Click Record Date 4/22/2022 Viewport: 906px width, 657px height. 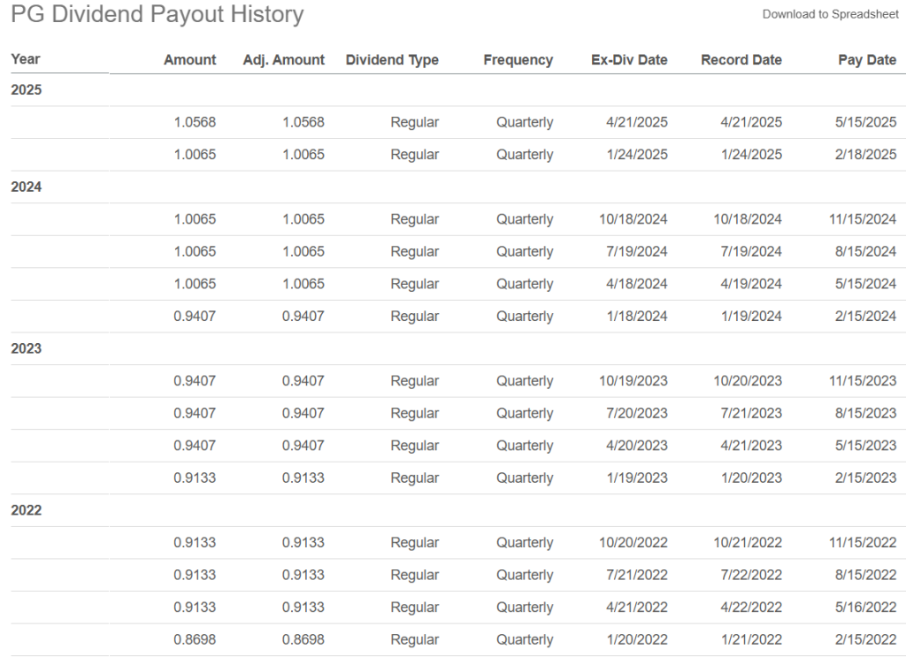point(751,607)
